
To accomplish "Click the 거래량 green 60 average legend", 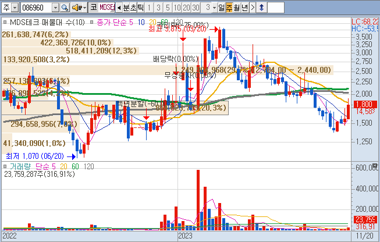I will point(75,166).
